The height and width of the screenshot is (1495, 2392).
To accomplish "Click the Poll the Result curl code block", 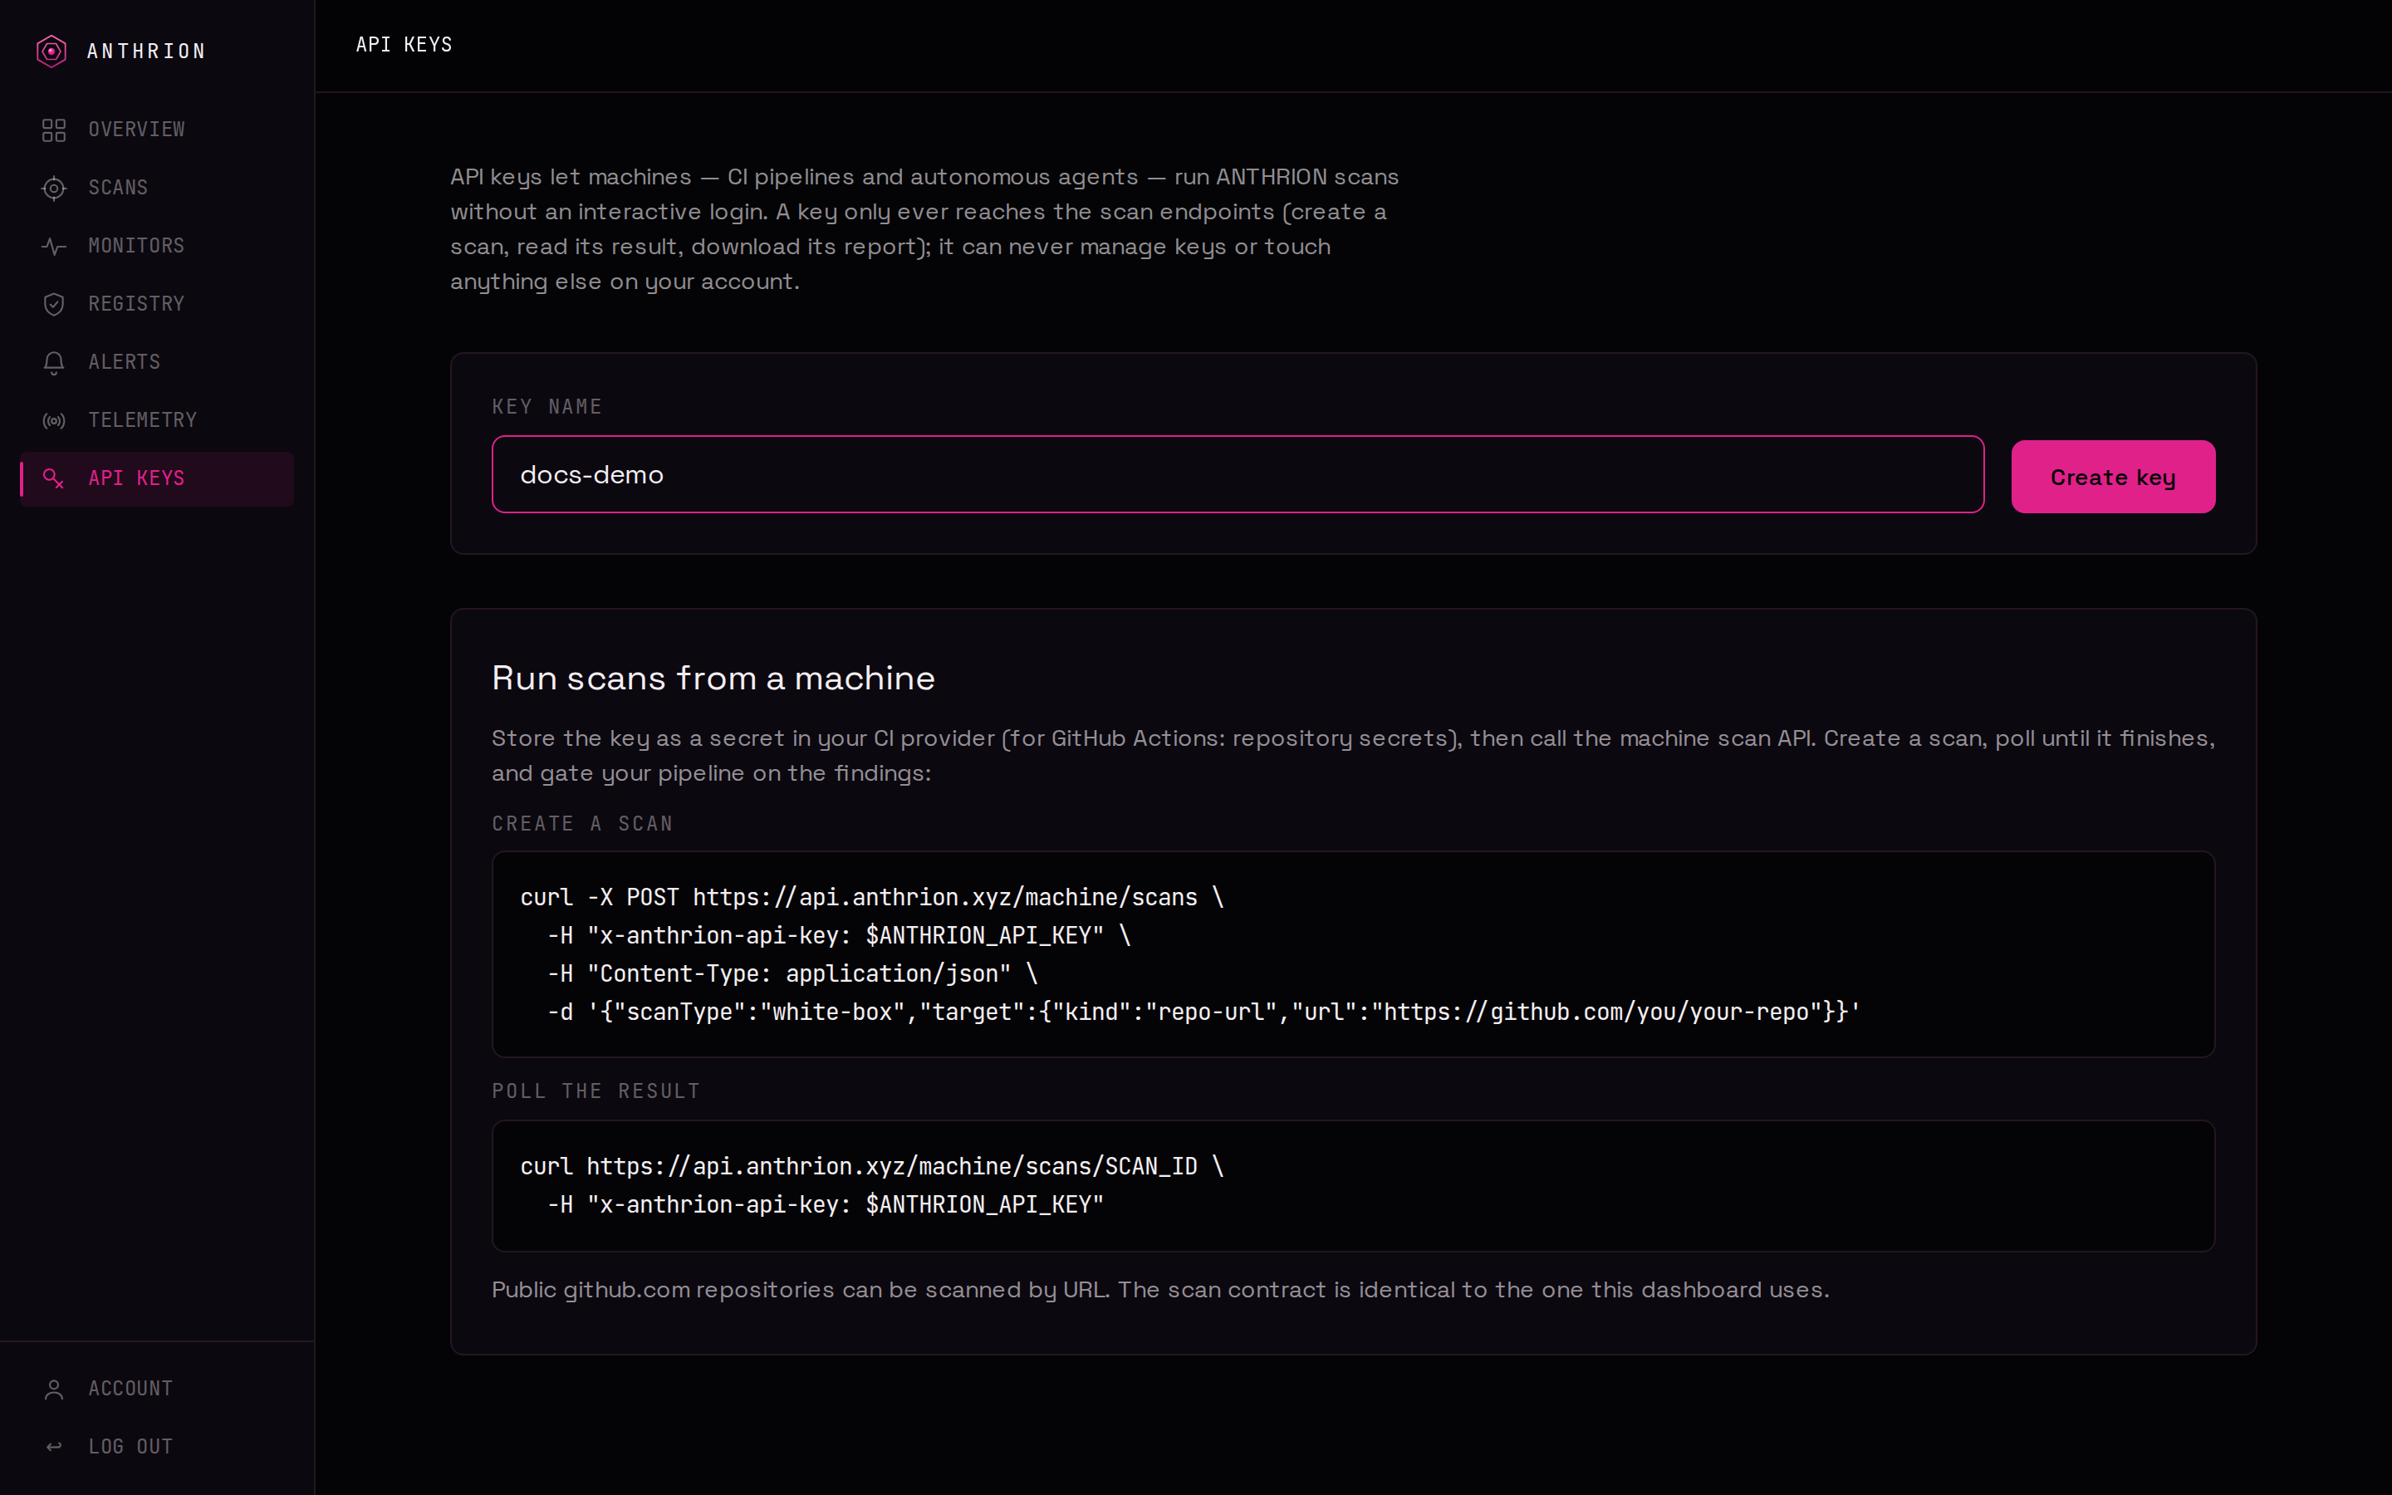I will [1353, 1185].
